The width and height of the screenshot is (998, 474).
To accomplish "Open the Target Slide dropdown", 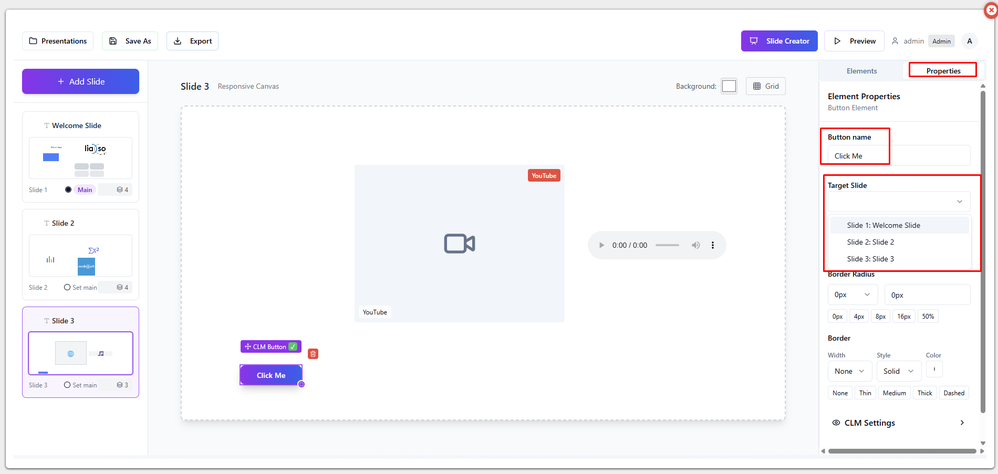I will pos(899,202).
